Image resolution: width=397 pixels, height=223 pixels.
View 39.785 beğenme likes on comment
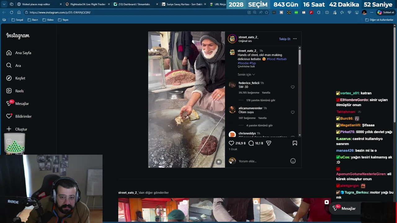tap(249, 93)
